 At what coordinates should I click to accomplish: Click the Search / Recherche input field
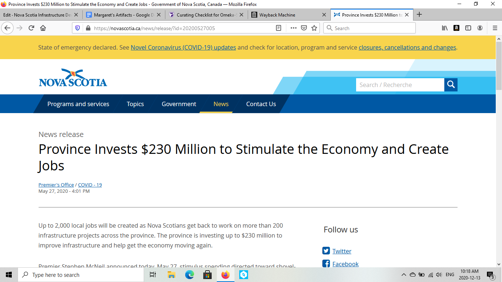coord(400,85)
